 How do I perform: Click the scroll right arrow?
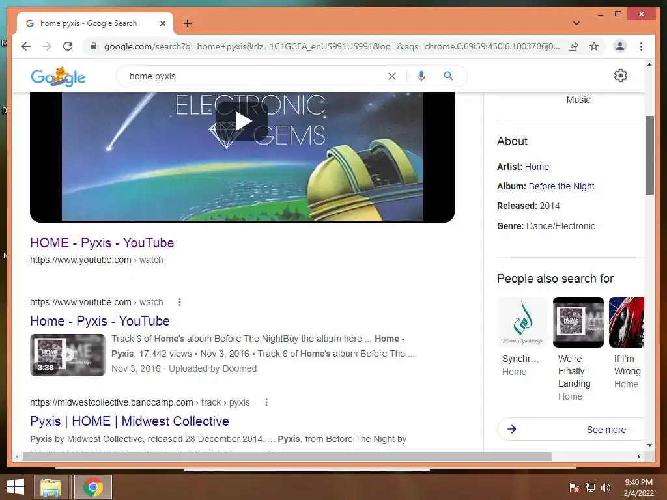click(638, 456)
